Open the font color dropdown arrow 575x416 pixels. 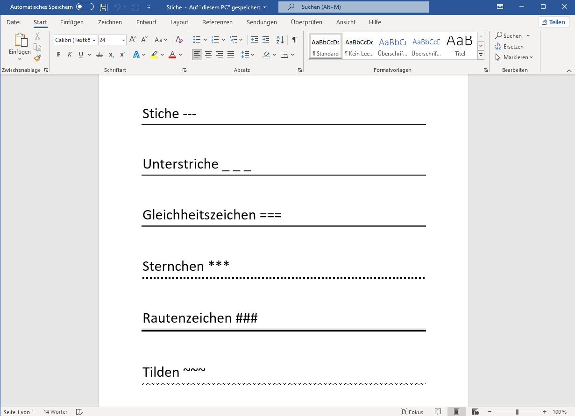pos(180,55)
